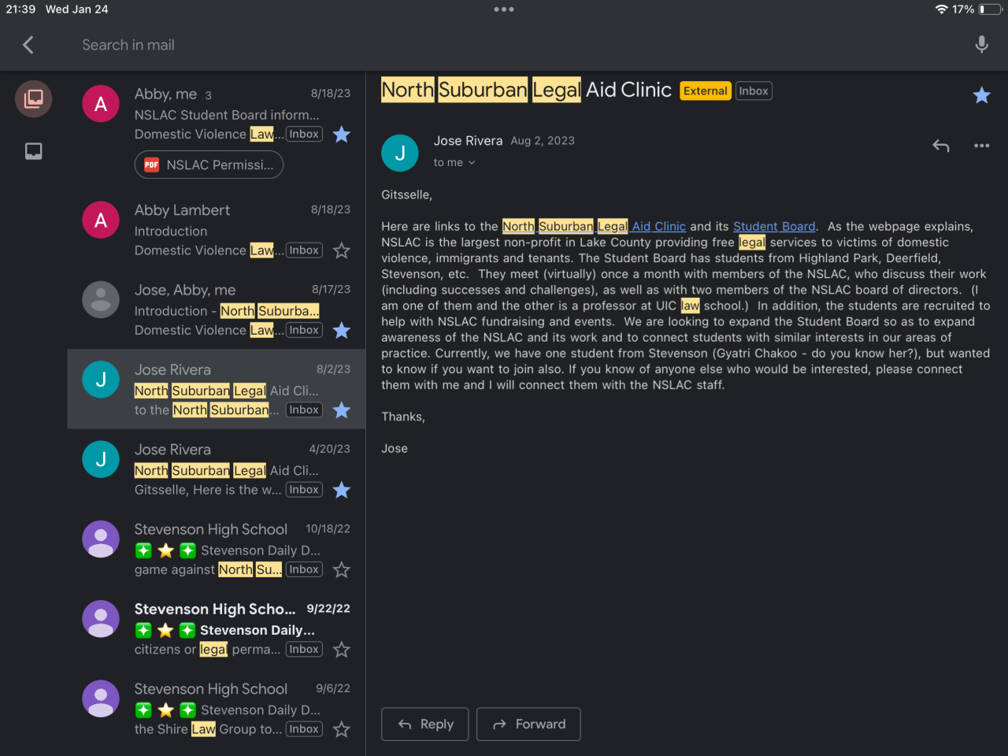Star the Stevenson High School 10/18/22 email
This screenshot has width=1008, height=756.
pos(342,569)
